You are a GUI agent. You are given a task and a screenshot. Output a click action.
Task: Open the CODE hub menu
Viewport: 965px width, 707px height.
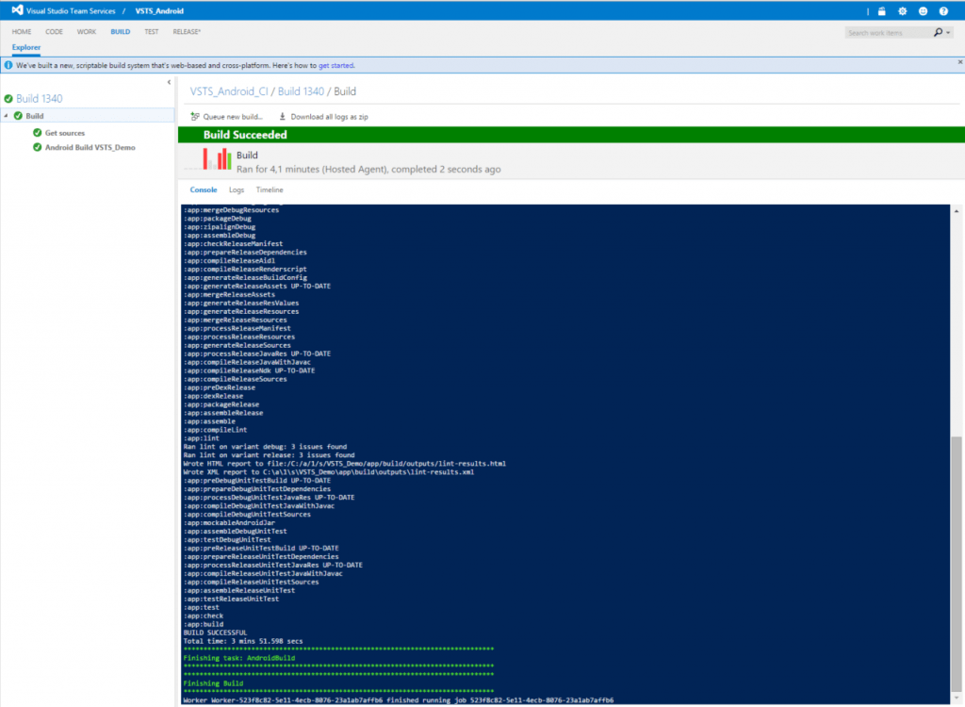[x=54, y=32]
